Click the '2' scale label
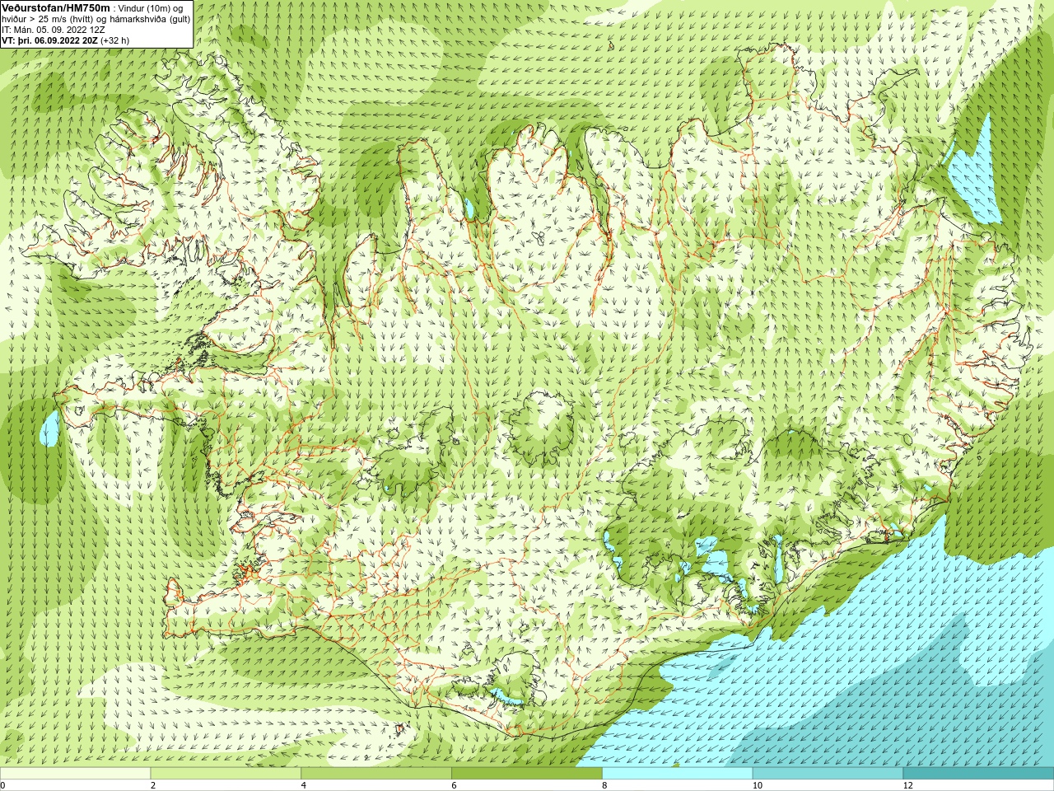This screenshot has height=791, width=1054. pos(153,785)
